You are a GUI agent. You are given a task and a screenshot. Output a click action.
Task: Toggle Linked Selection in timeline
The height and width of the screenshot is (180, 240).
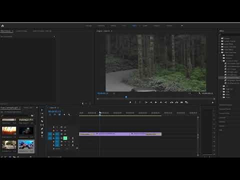tap(59, 114)
